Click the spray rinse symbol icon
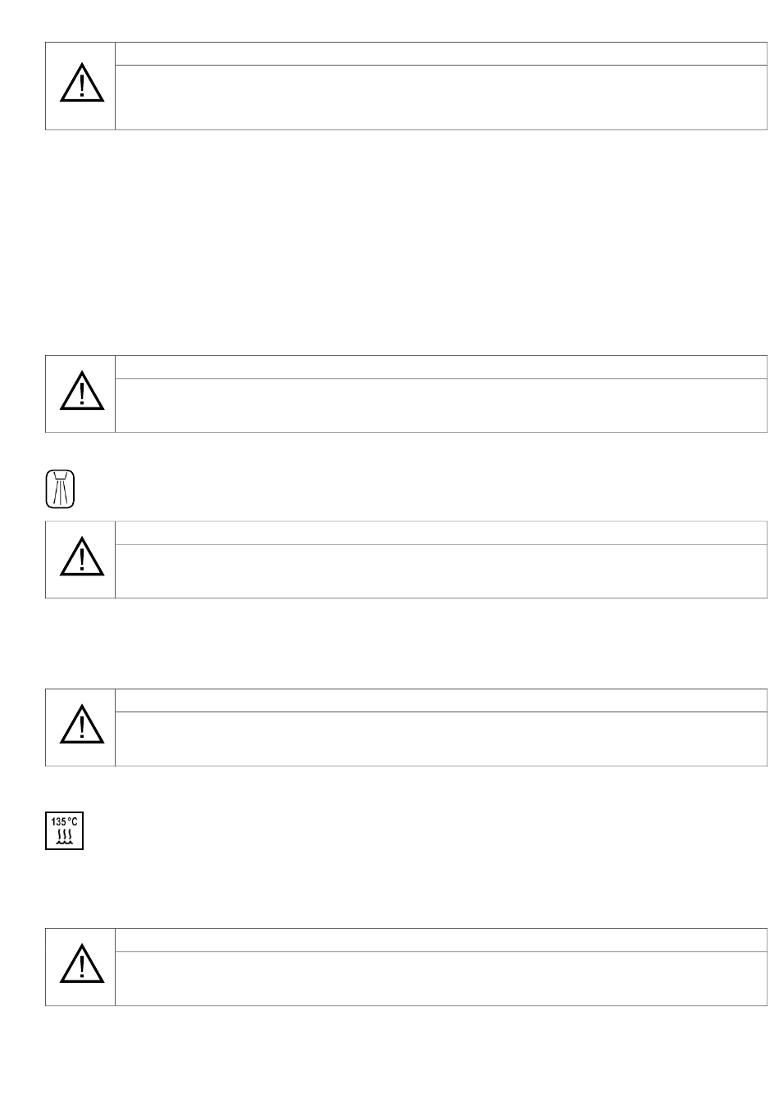The height and width of the screenshot is (1114, 779). point(60,489)
